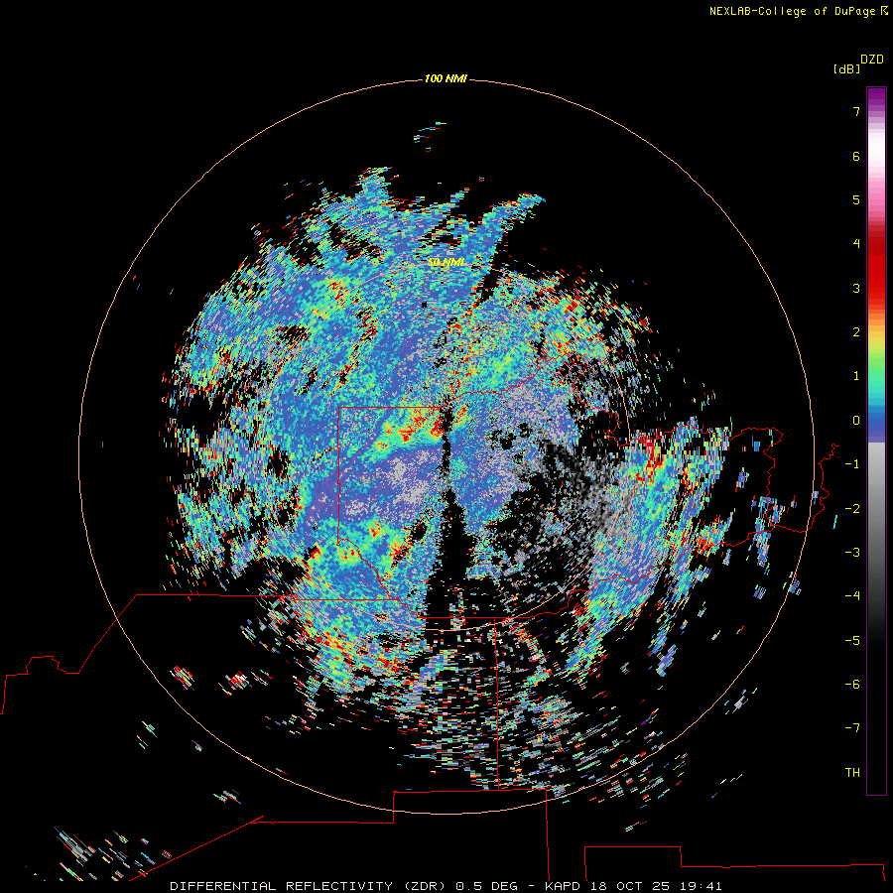The width and height of the screenshot is (893, 893).
Task: Click the 100 NMI range ring label
Action: point(446,78)
